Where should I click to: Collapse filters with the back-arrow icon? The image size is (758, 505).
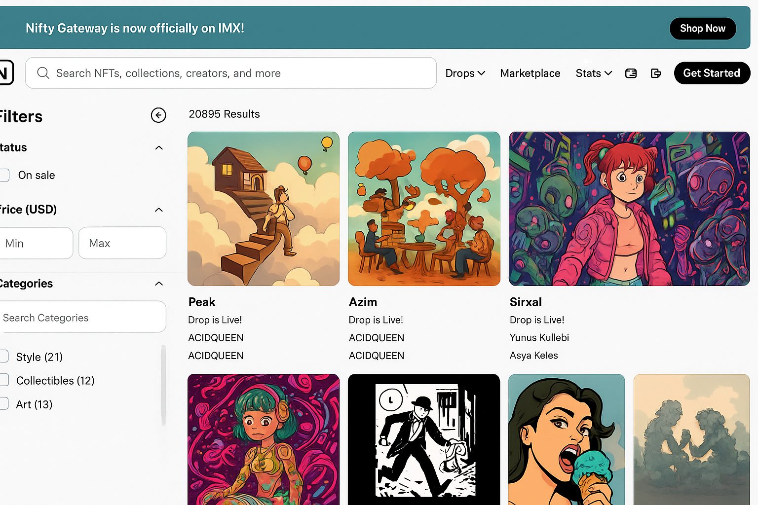click(158, 115)
